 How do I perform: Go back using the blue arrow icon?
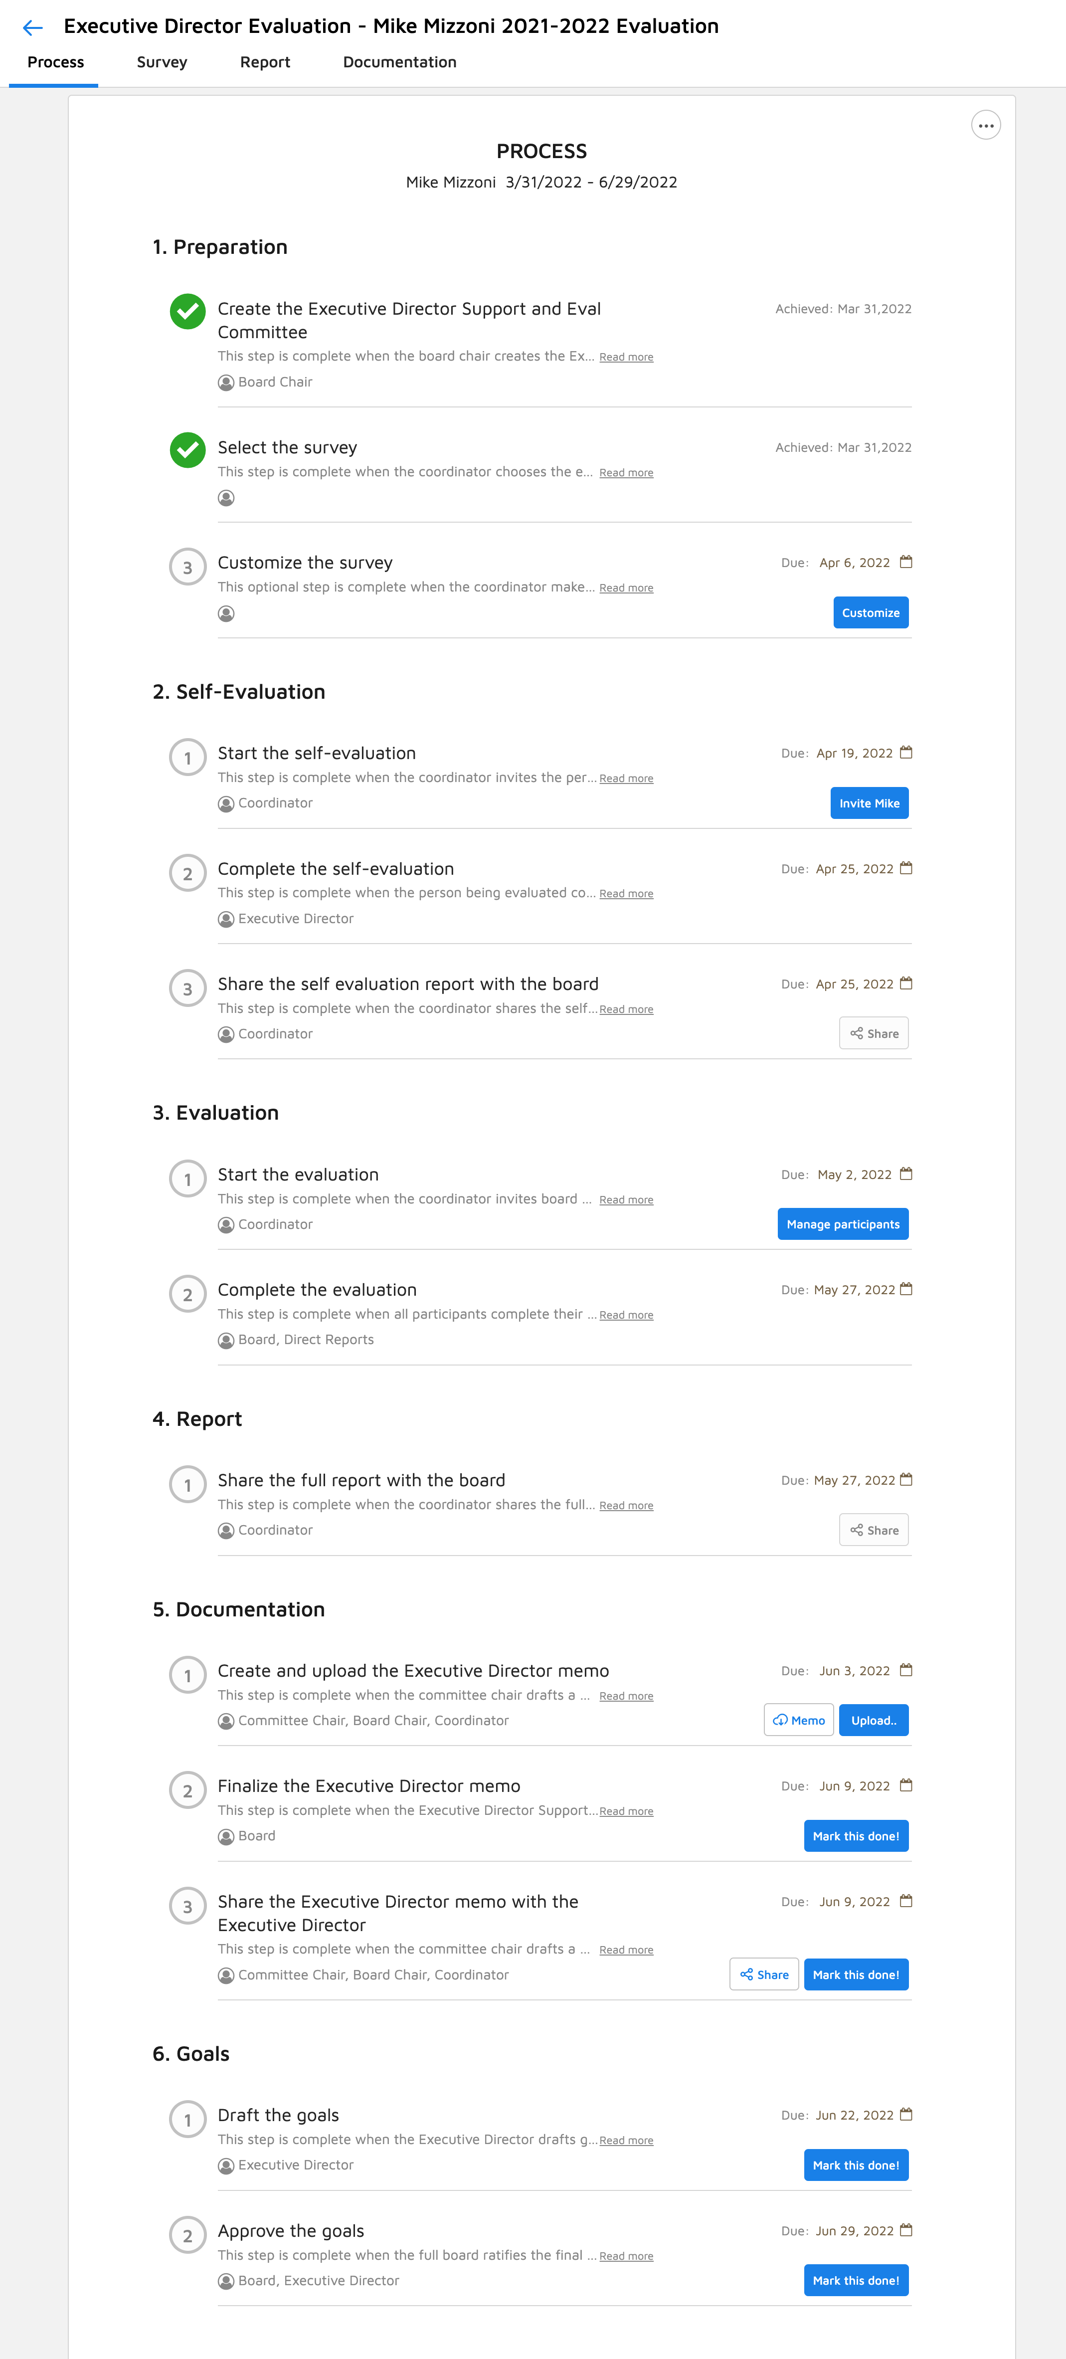[33, 27]
